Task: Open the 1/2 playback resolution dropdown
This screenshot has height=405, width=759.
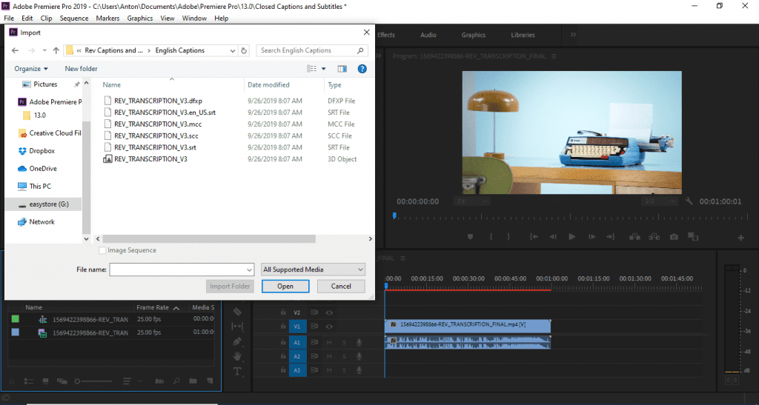Action: tap(659, 201)
